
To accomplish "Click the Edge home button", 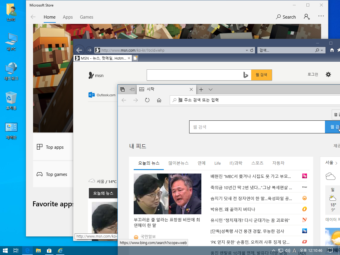I will [159, 100].
